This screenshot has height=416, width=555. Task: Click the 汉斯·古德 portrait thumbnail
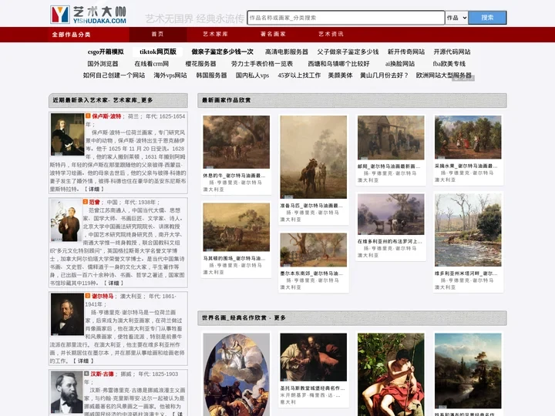(x=66, y=392)
